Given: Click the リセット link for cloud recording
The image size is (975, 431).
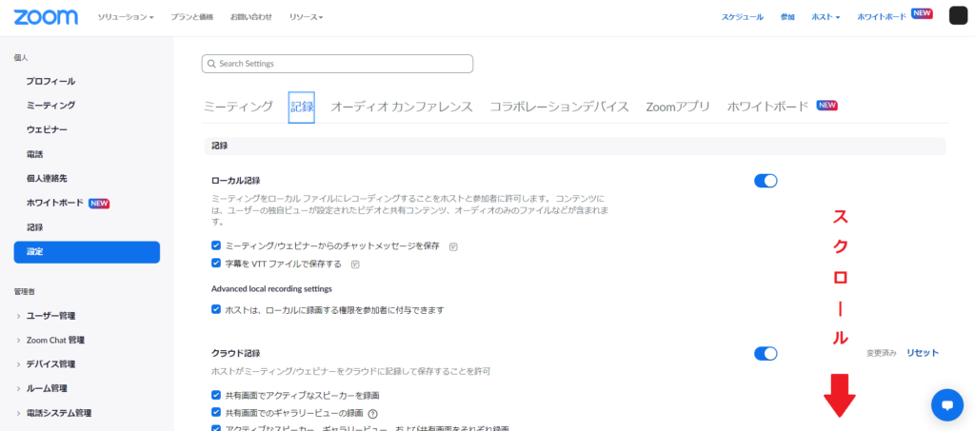Looking at the screenshot, I should [x=922, y=353].
